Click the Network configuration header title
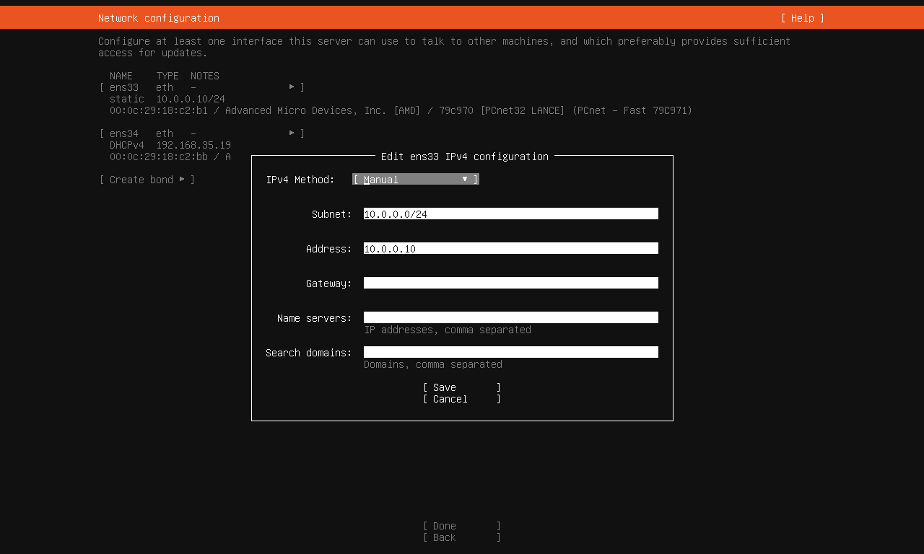The width and height of the screenshot is (924, 554). [x=159, y=18]
